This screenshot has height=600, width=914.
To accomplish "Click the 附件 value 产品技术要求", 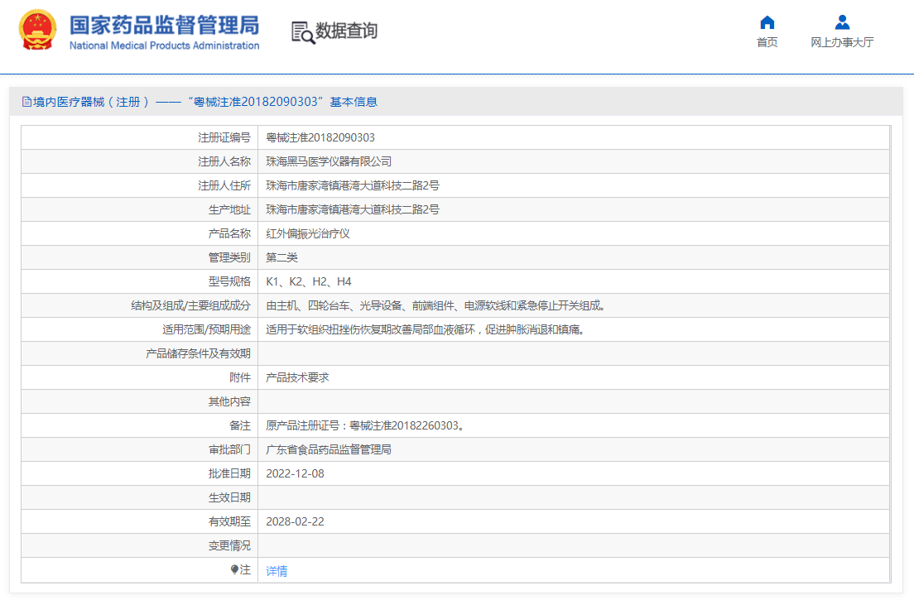I will coord(297,377).
